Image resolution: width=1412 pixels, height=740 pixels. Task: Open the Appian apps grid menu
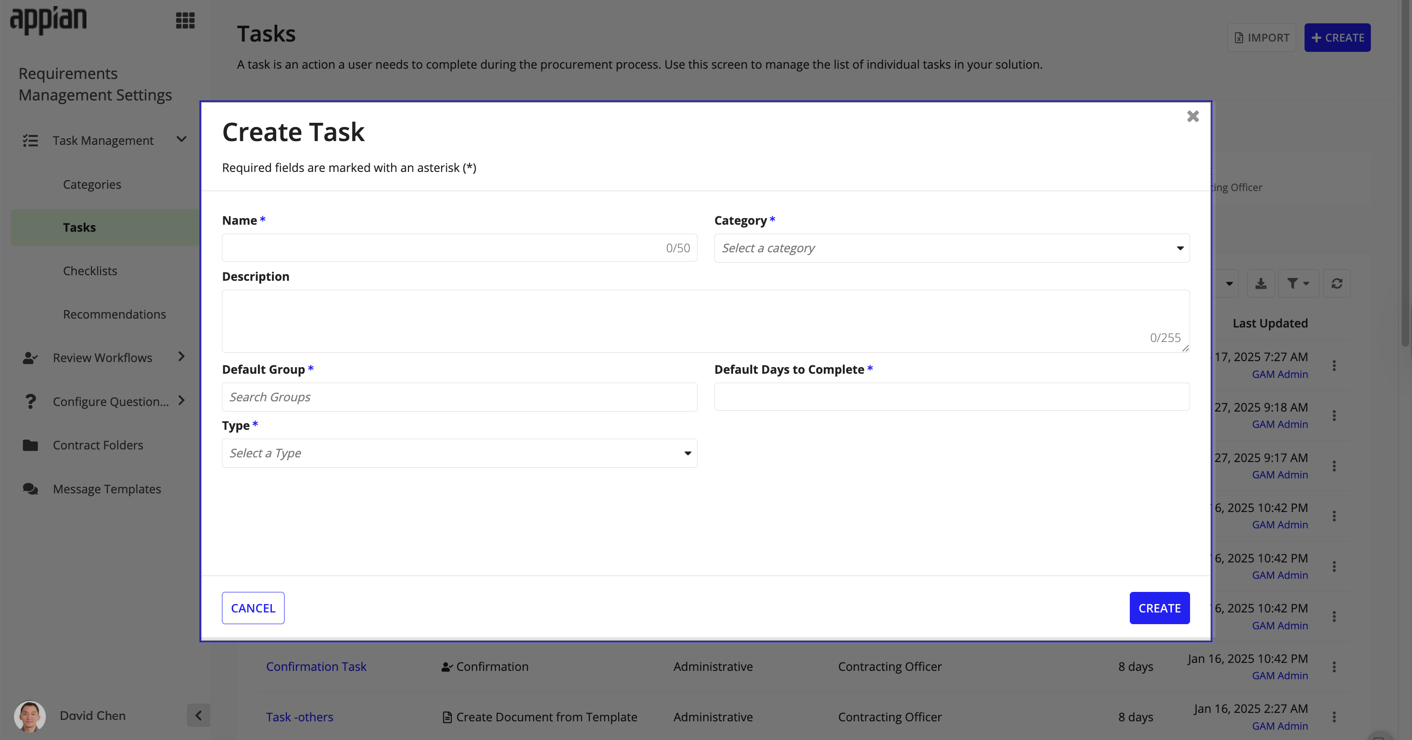click(185, 21)
